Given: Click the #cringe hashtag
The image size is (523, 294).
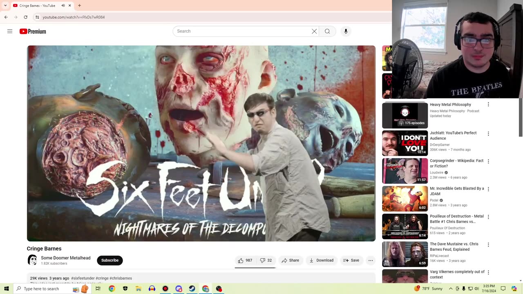Looking at the screenshot, I should [x=102, y=278].
